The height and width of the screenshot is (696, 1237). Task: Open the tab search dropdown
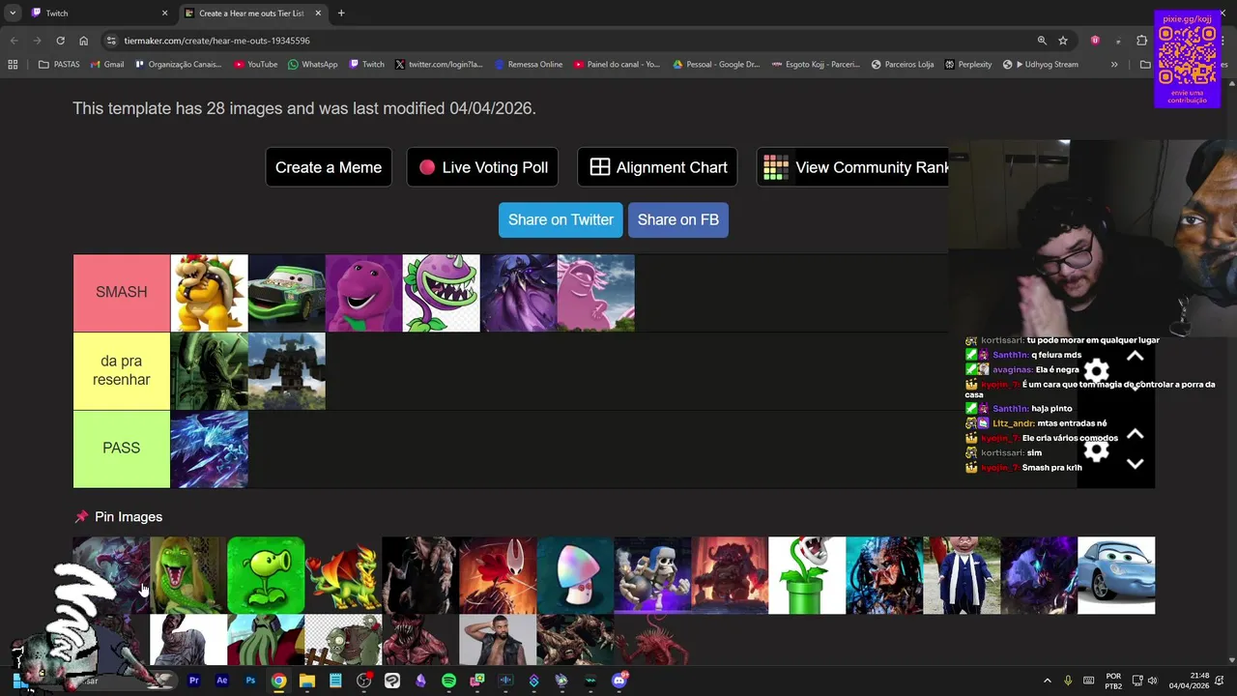[13, 14]
